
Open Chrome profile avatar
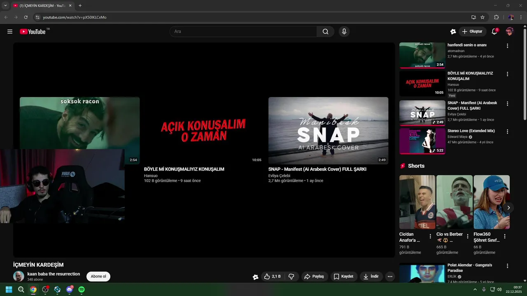[x=511, y=17]
